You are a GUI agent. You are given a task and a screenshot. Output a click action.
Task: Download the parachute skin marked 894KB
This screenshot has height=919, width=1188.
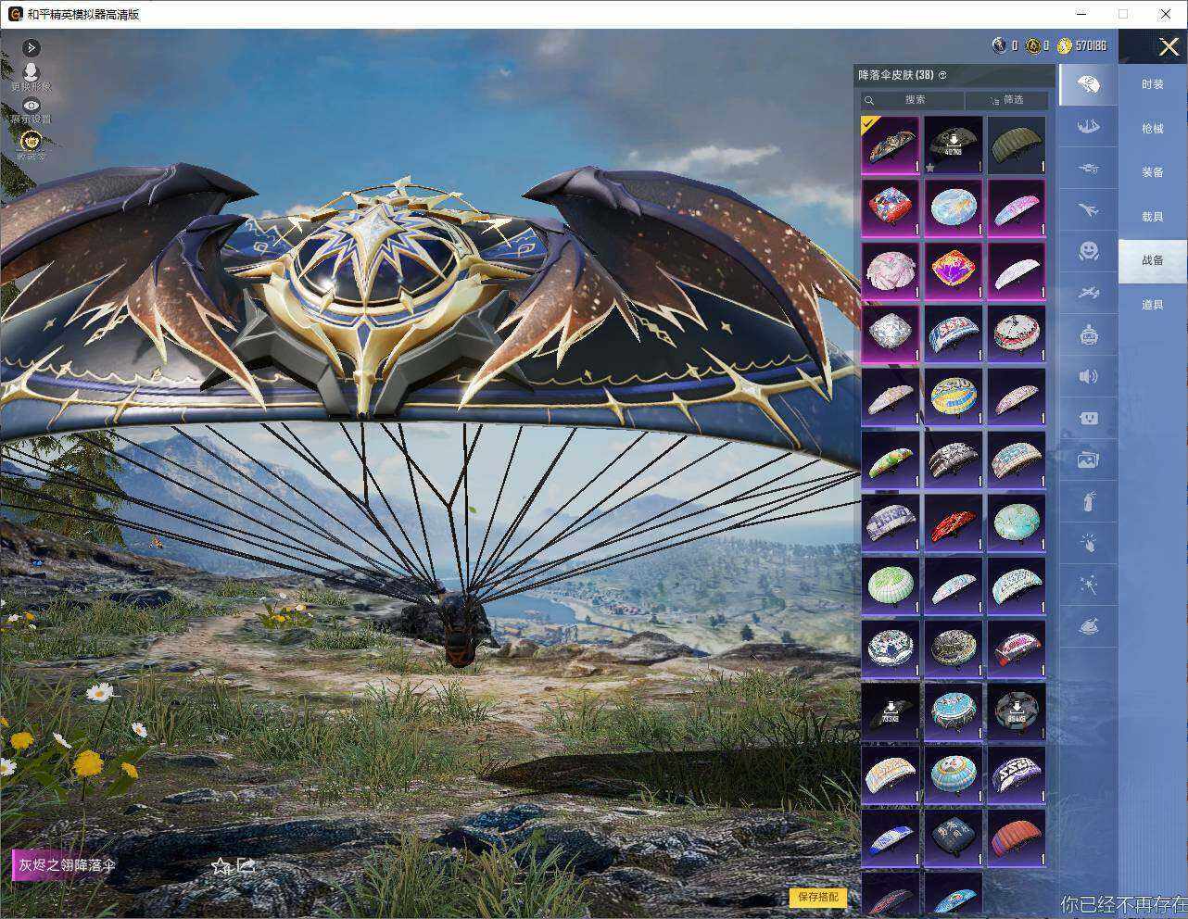tap(1017, 711)
